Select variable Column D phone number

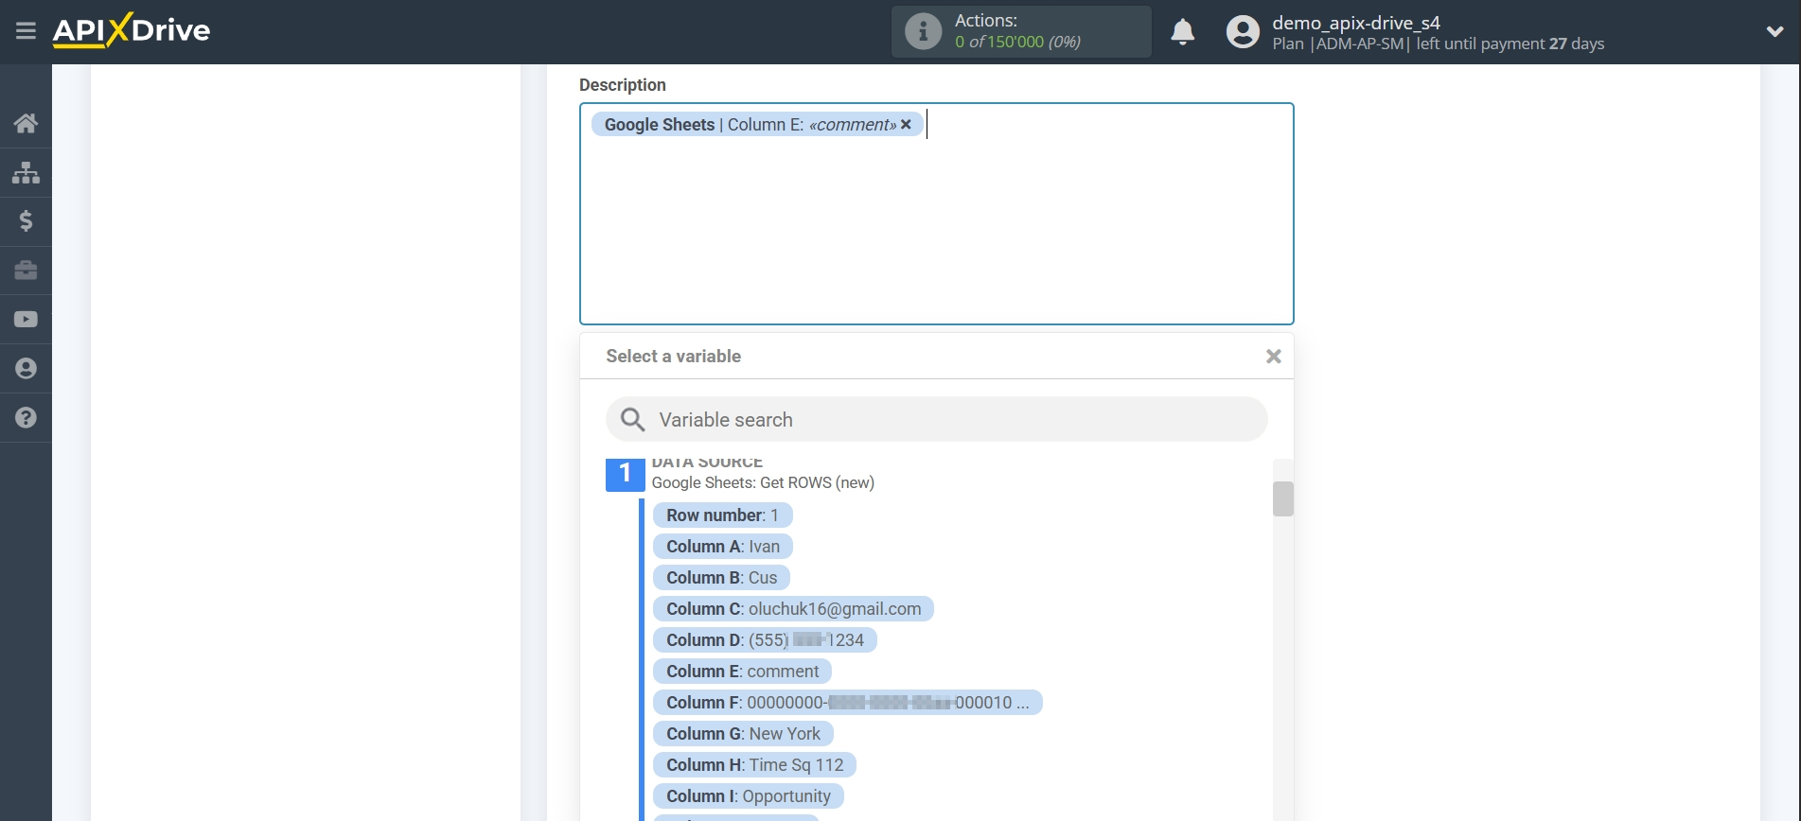pyautogui.click(x=765, y=640)
